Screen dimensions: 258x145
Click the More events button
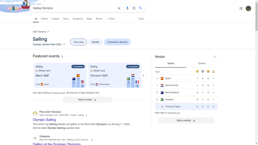click(87, 100)
